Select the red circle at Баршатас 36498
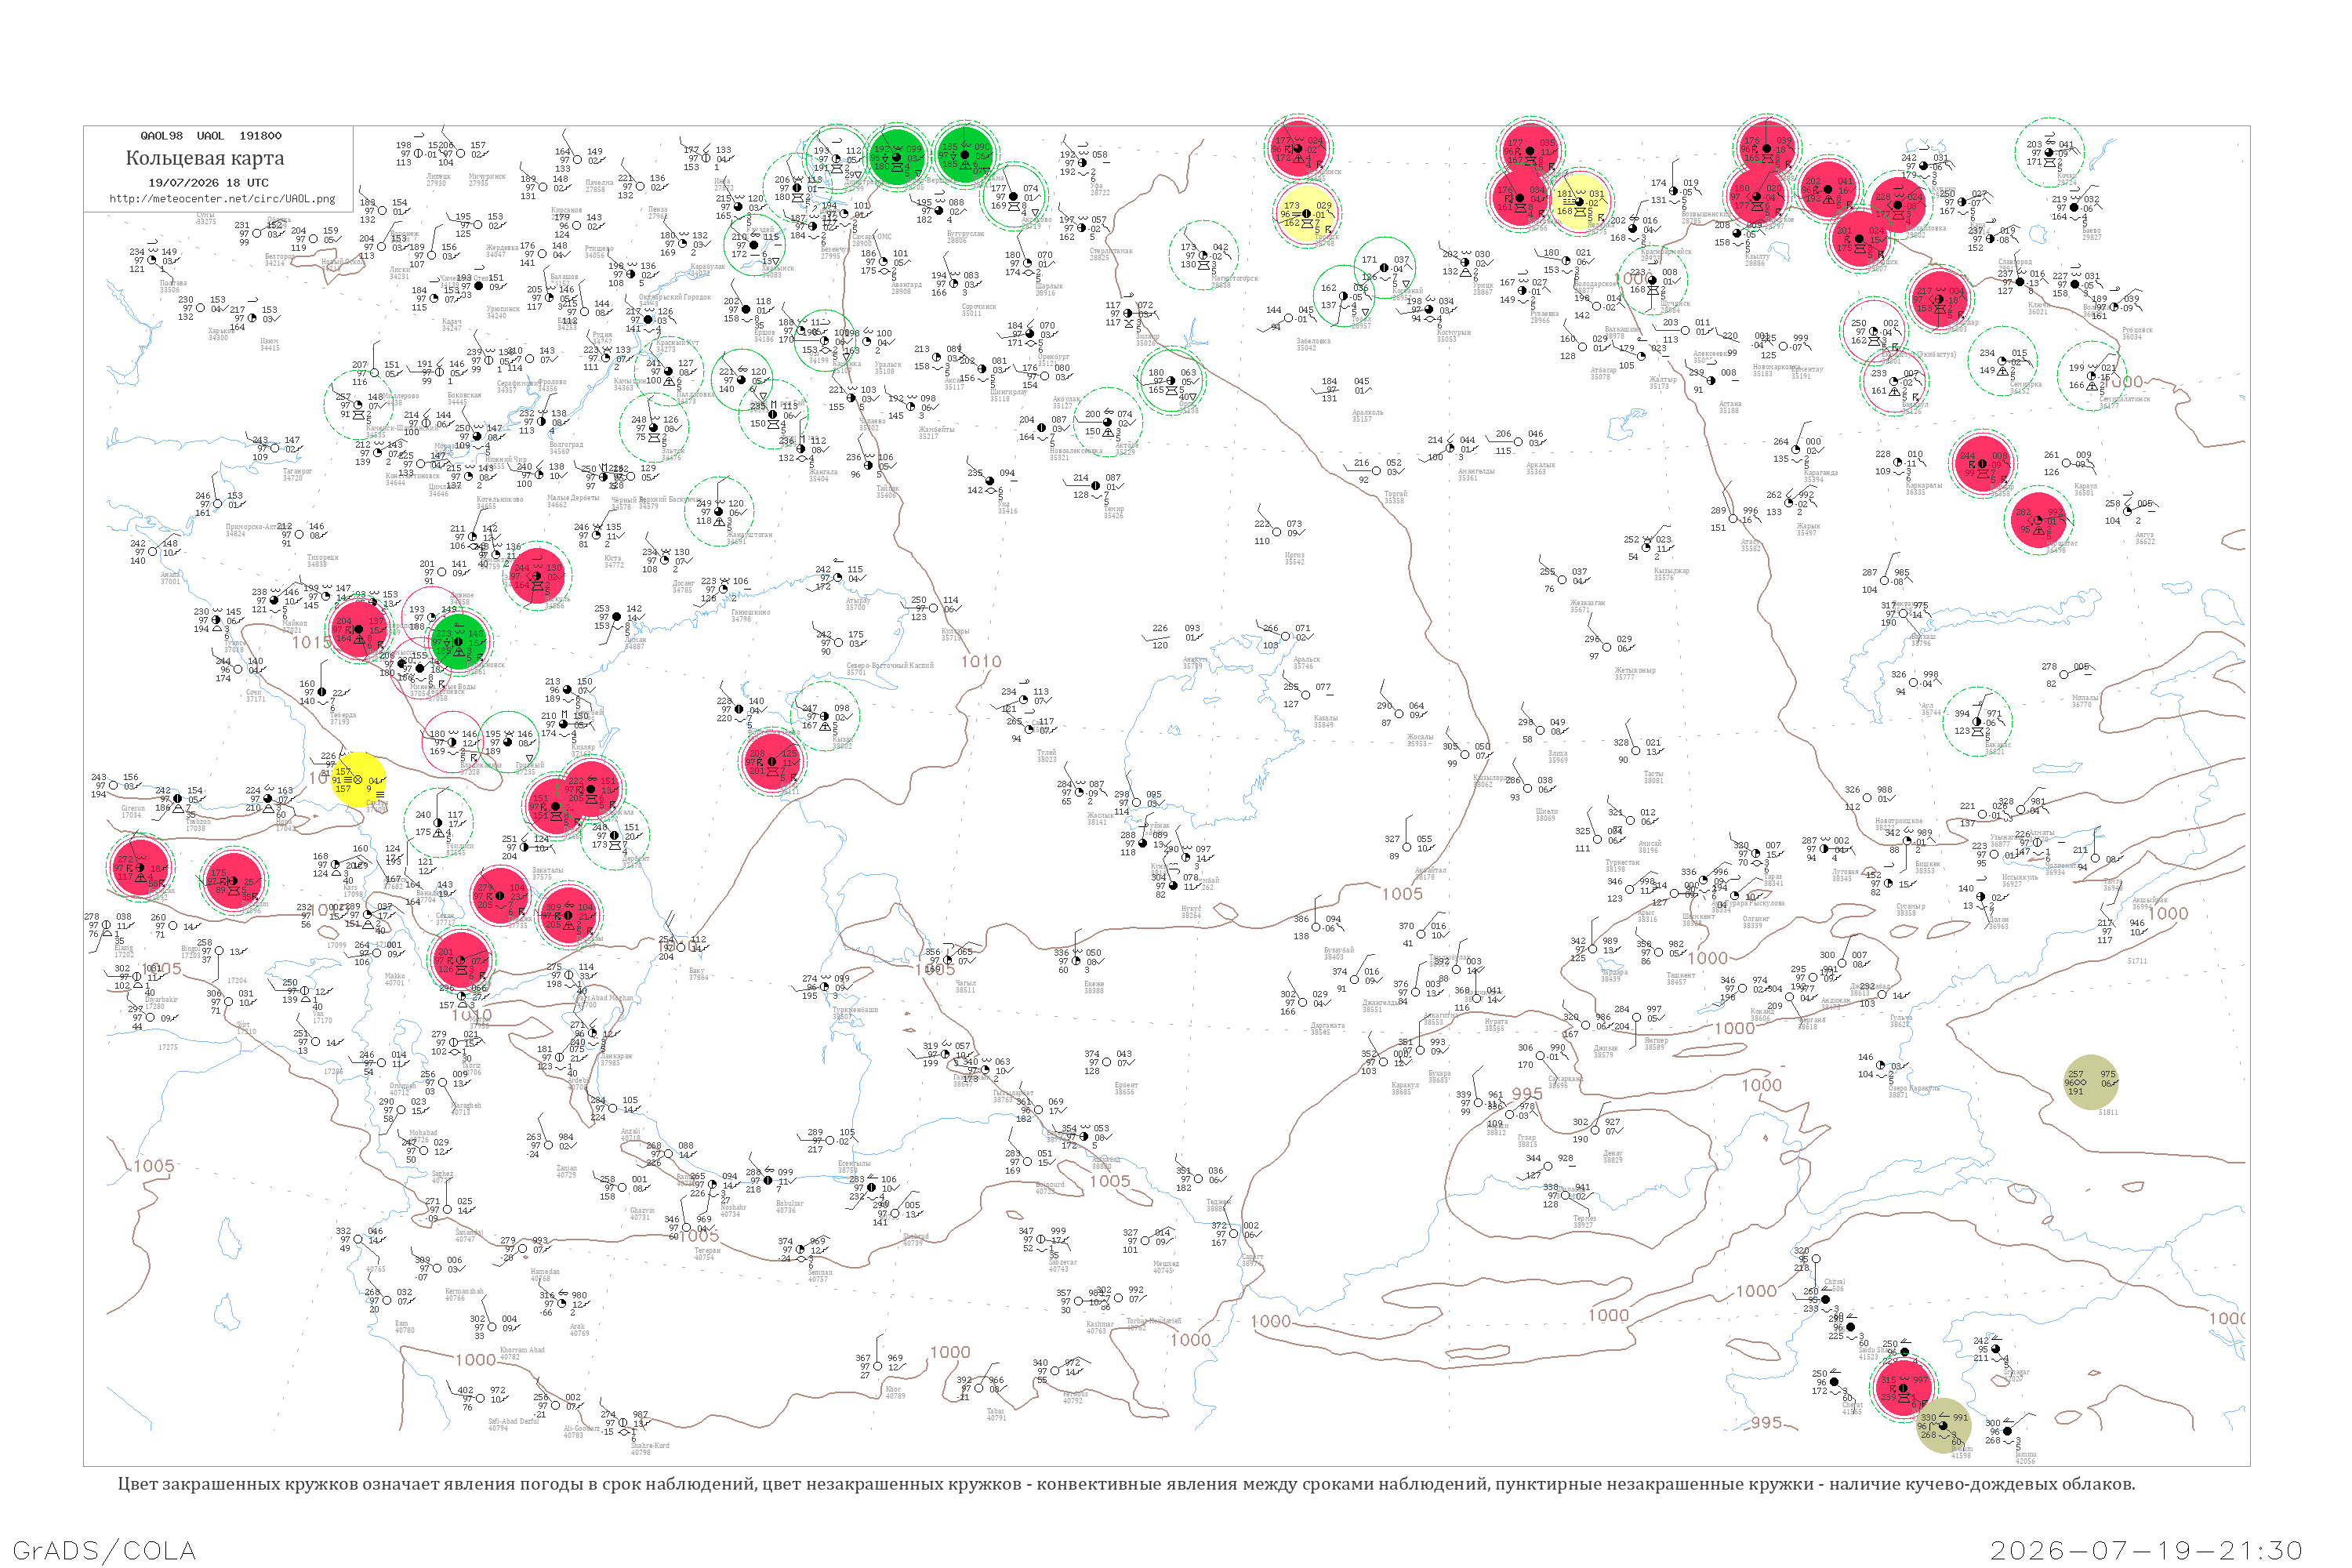 click(x=2039, y=520)
